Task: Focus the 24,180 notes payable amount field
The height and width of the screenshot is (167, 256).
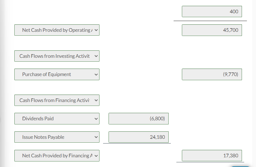Action: [x=139, y=137]
